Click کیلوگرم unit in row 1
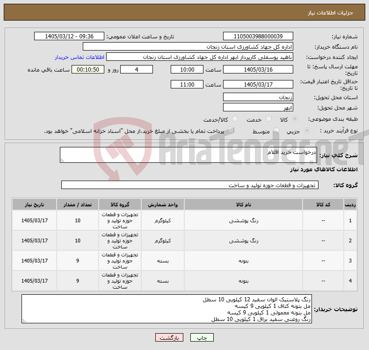 tap(163, 220)
